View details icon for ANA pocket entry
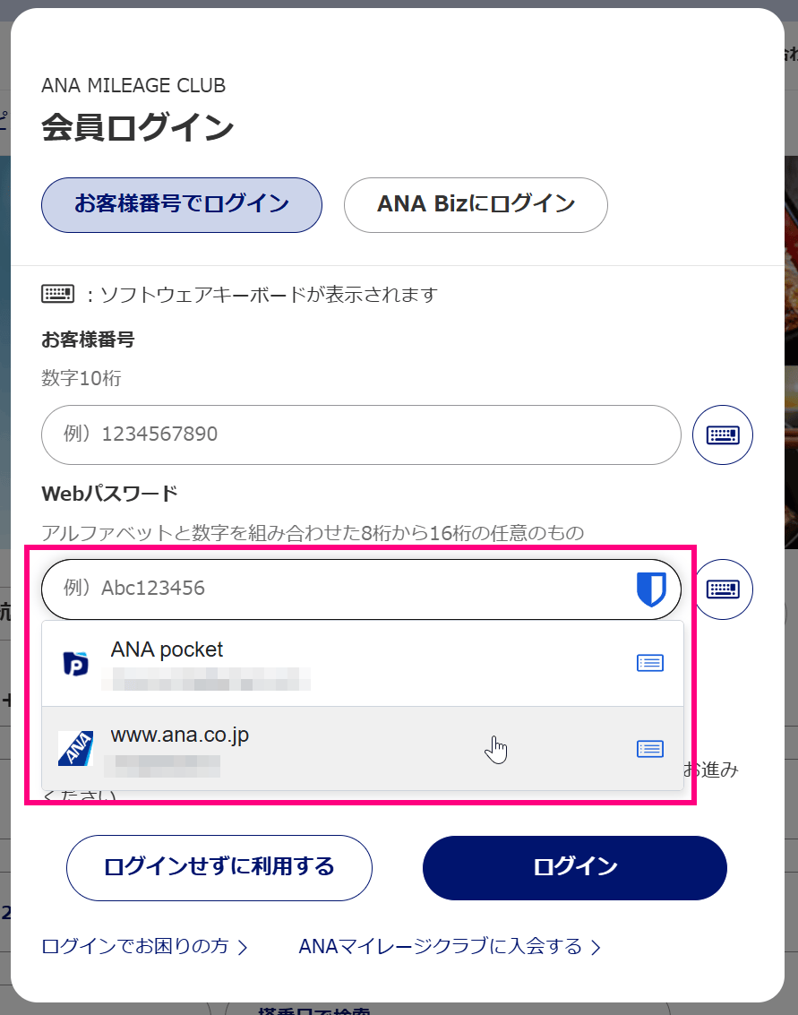 pos(650,663)
